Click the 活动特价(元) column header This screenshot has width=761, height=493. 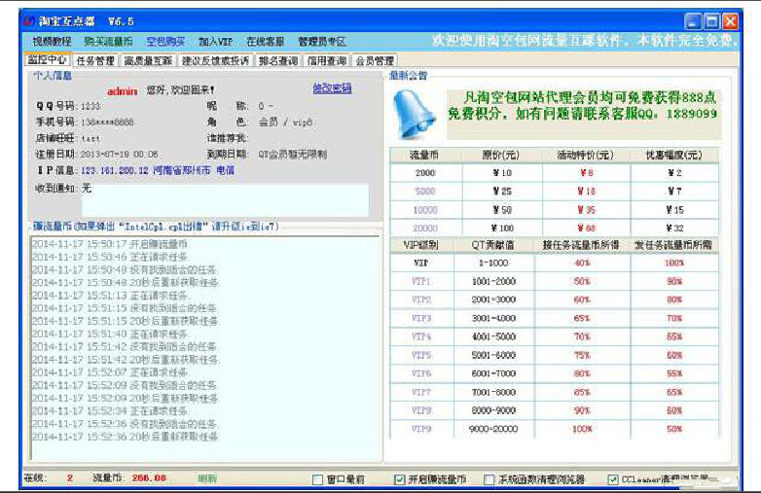click(x=585, y=156)
